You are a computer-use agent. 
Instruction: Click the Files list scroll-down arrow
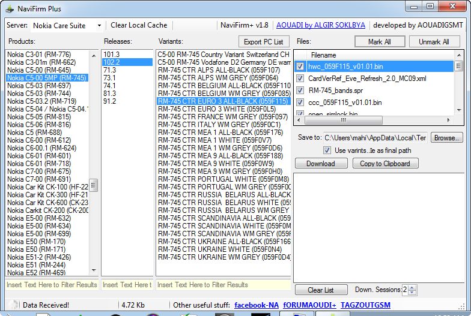(459, 110)
